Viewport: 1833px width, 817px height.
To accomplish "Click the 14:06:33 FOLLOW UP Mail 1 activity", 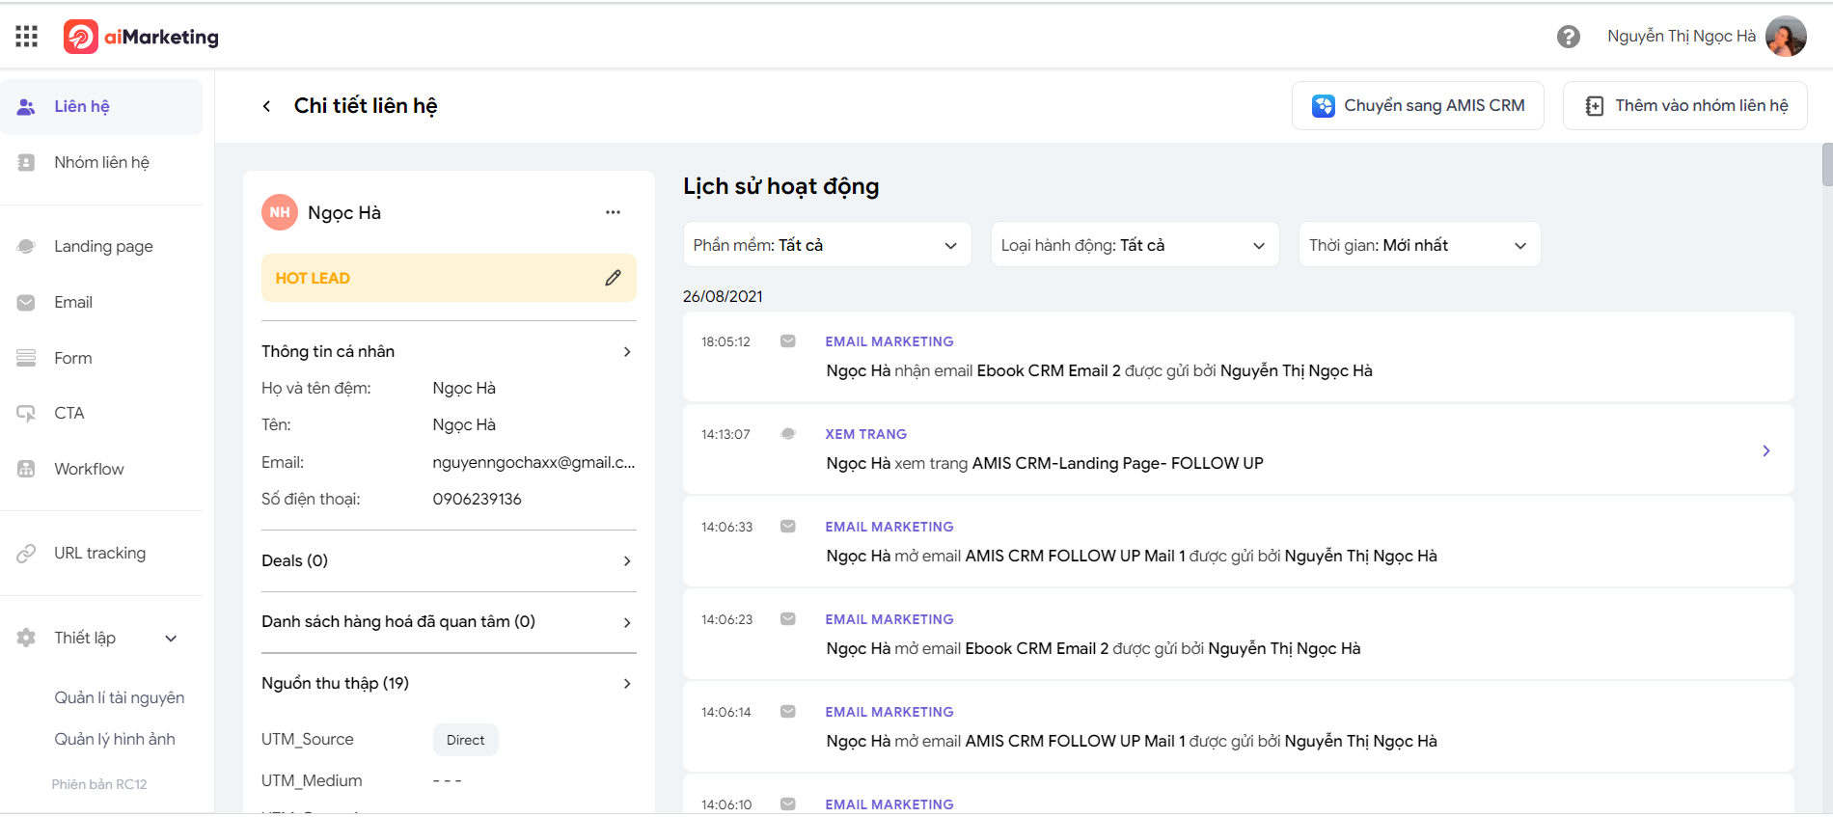I will (1239, 542).
